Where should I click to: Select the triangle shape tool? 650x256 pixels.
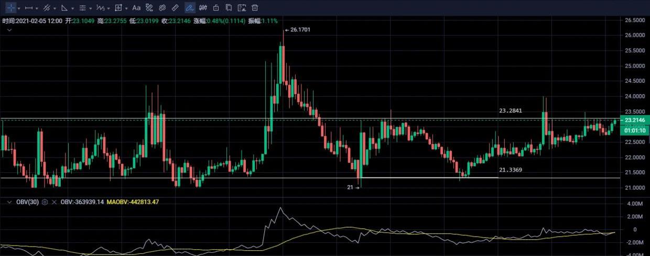click(64, 8)
